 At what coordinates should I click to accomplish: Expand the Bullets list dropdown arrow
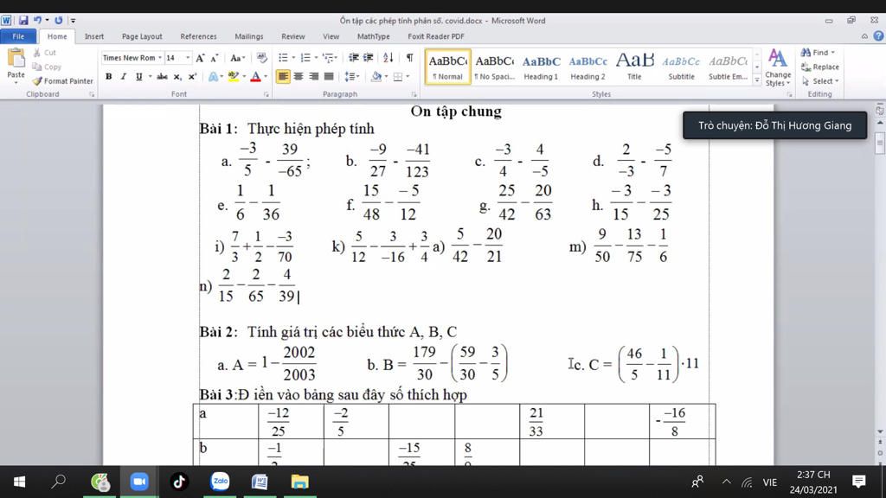[x=293, y=58]
